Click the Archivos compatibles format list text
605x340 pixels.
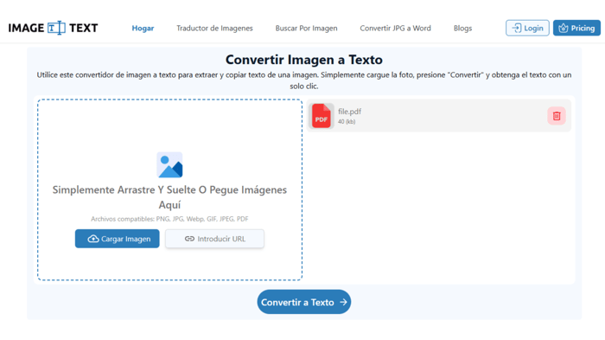[x=169, y=219]
